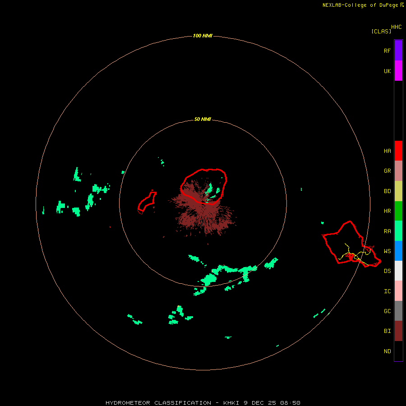Screen dimensions: 406x406
Task: Click the HA legend label
Action: pyautogui.click(x=387, y=151)
